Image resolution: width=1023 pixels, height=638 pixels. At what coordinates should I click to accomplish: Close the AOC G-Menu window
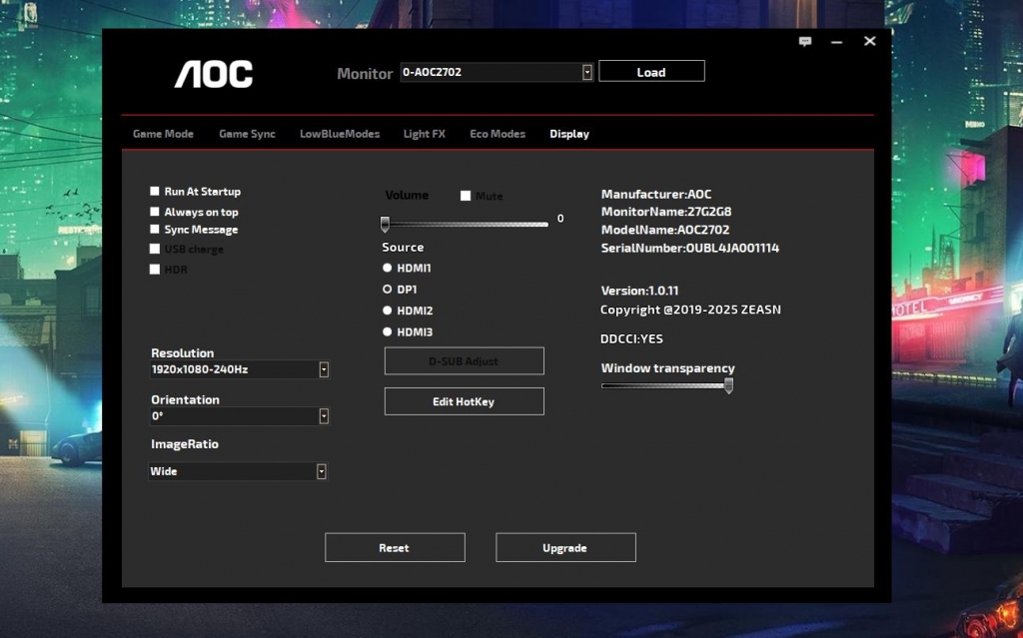coord(870,41)
